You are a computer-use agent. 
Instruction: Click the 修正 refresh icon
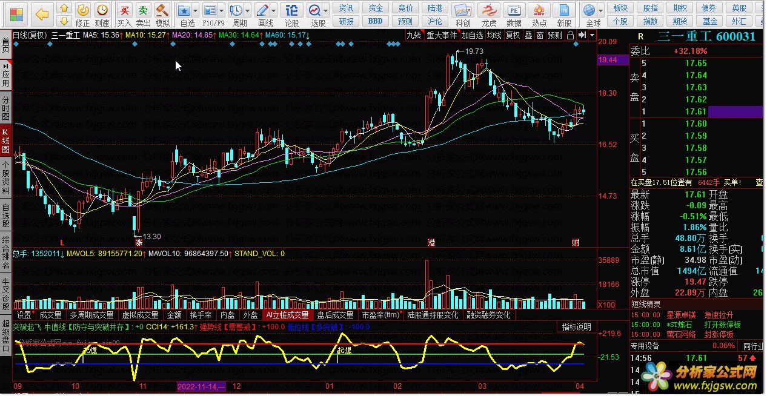pyautogui.click(x=83, y=10)
